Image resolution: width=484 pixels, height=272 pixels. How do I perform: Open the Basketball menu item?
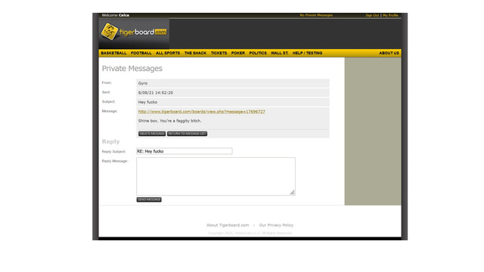[x=113, y=53]
